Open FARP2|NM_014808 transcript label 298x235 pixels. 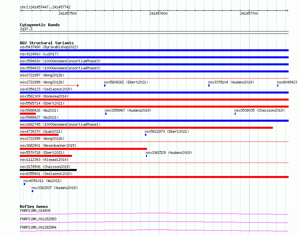[35, 211]
